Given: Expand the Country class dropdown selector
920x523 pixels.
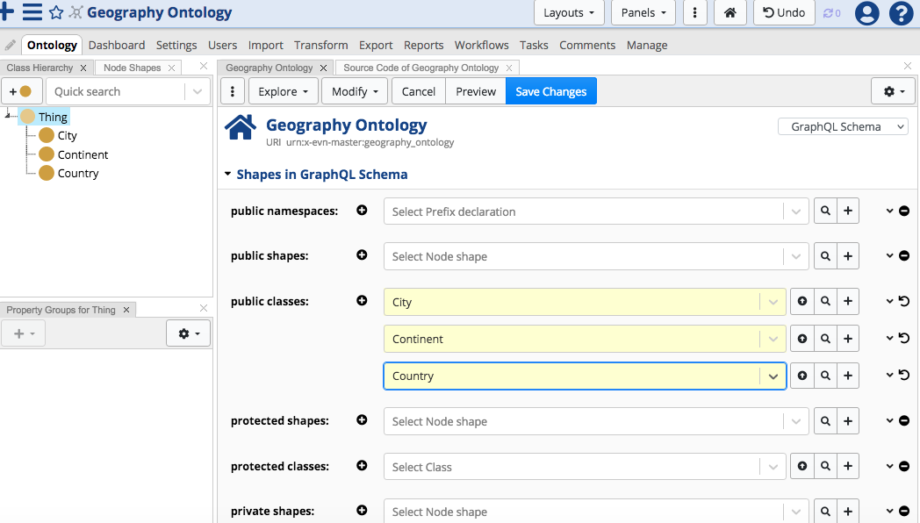Looking at the screenshot, I should [773, 375].
